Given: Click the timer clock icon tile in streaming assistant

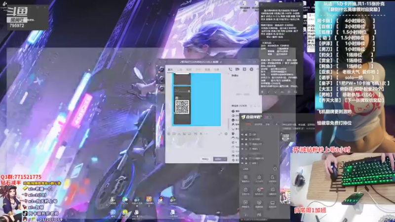Looking at the screenshot, I should pyautogui.click(x=259, y=179).
